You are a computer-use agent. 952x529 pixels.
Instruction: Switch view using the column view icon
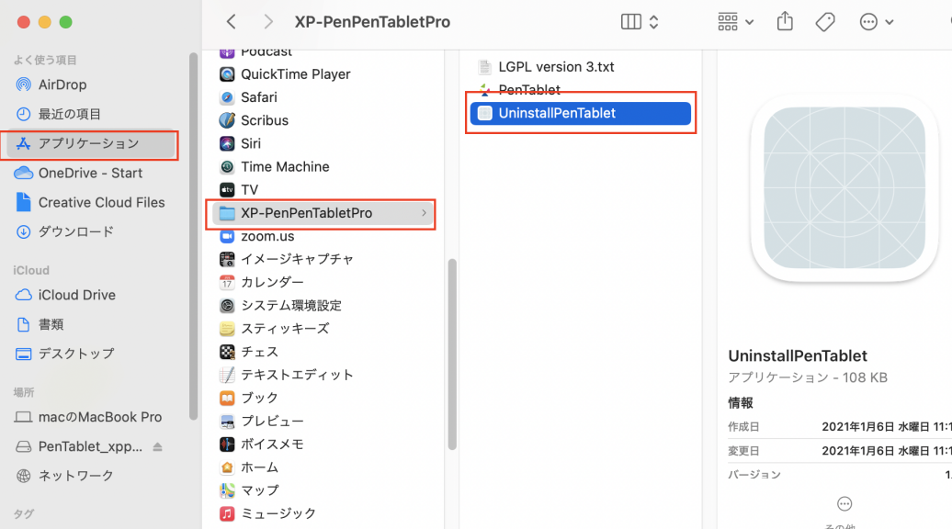pyautogui.click(x=630, y=22)
